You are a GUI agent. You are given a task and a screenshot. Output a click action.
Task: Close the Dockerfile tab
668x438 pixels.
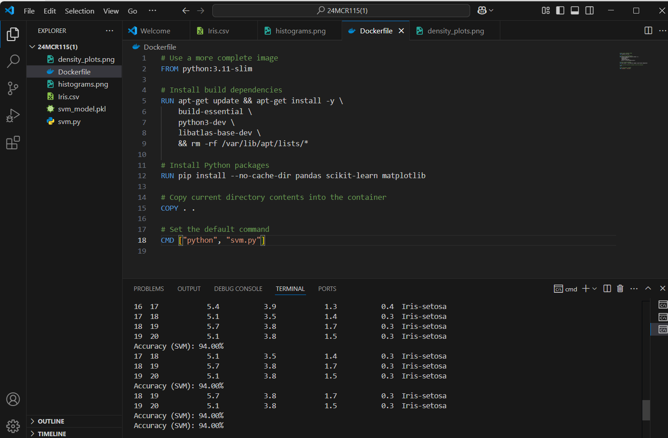click(x=401, y=31)
